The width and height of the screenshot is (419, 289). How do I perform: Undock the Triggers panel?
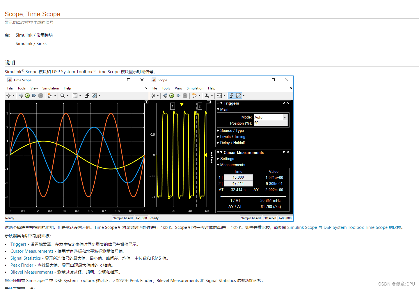[284, 103]
